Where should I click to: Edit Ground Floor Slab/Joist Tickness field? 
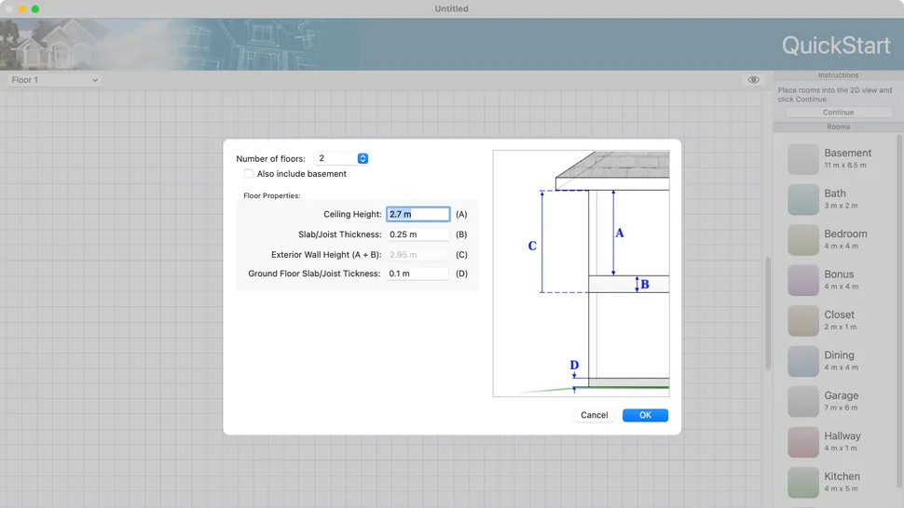coord(418,274)
